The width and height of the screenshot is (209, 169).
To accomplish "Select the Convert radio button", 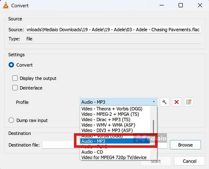I will [x=11, y=65].
